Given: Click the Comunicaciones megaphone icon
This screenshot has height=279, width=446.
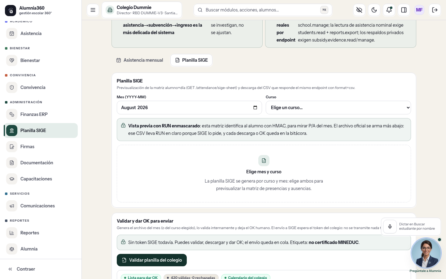Looking at the screenshot, I should 12,206.
